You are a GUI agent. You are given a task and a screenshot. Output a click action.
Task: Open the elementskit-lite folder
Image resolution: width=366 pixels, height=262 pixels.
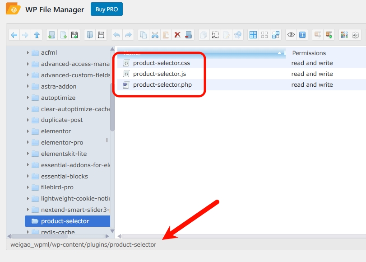[64, 154]
